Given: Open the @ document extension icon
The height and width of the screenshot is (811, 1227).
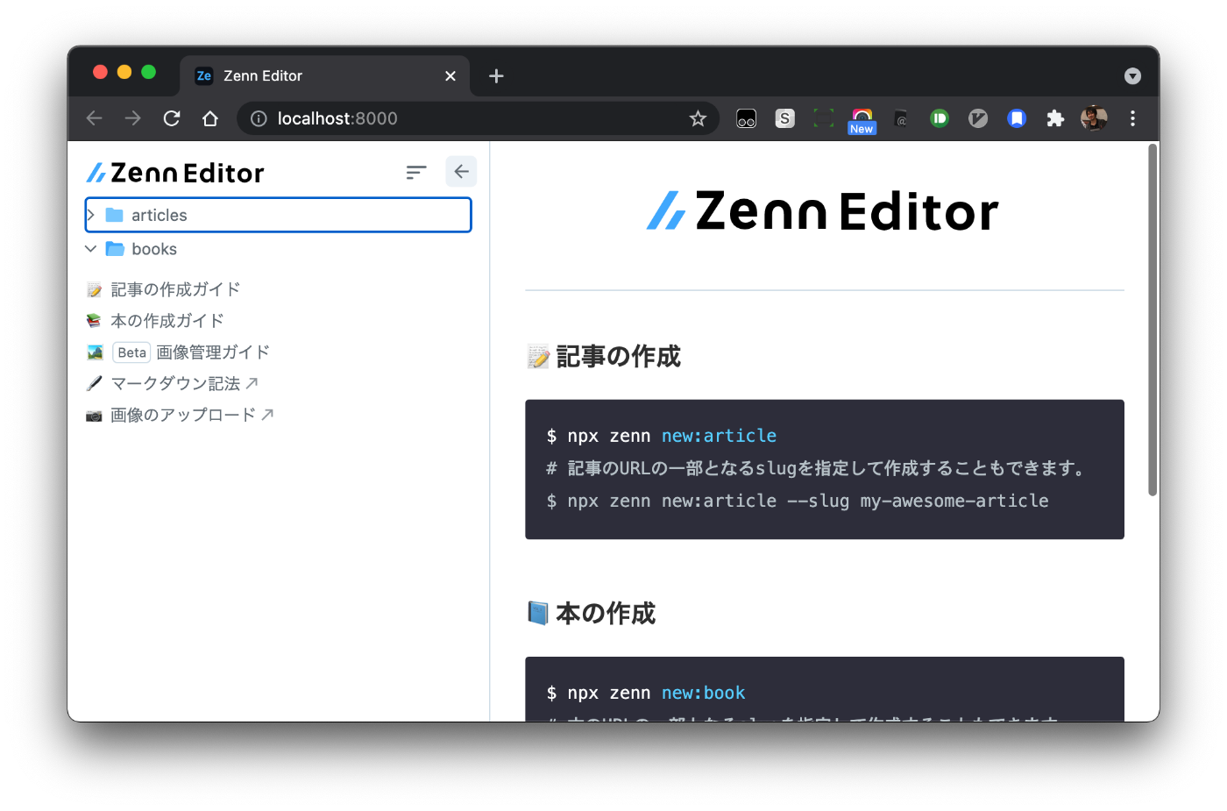Looking at the screenshot, I should click(901, 118).
